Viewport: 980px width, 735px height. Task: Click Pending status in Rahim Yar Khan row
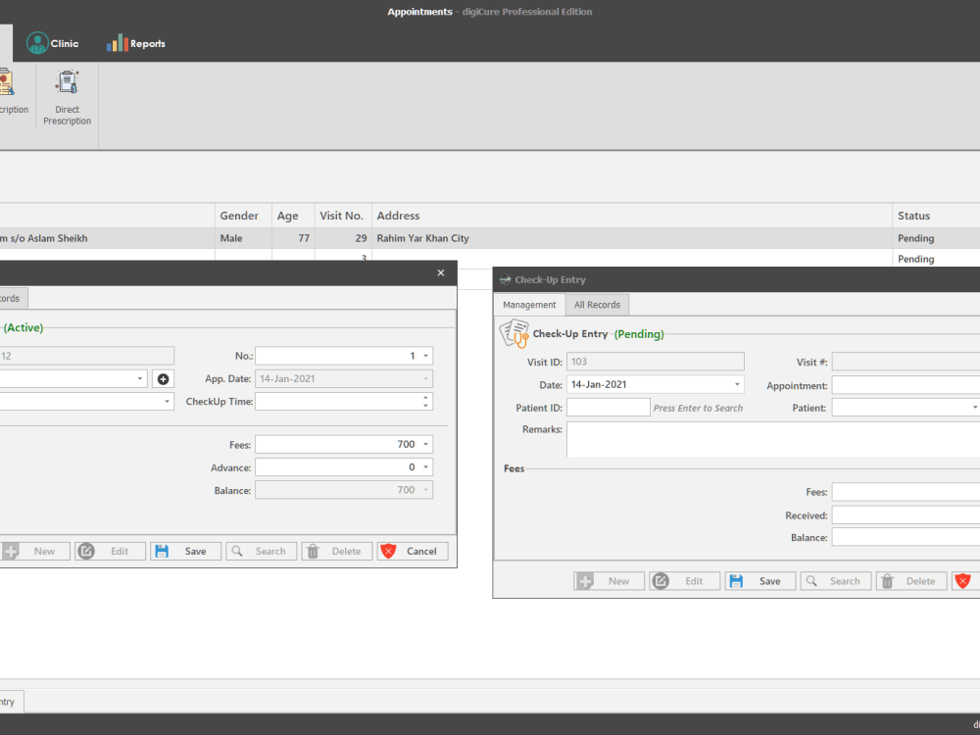[936, 238]
